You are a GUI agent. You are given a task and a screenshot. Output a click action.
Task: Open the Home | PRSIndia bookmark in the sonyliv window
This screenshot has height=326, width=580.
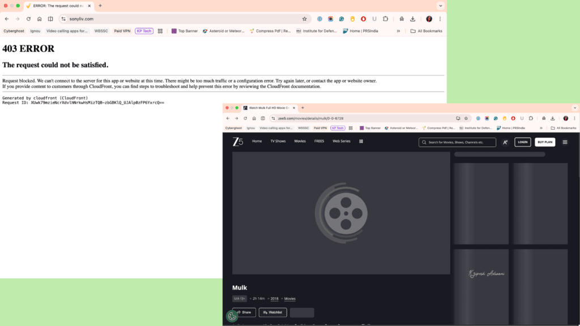coord(361,31)
